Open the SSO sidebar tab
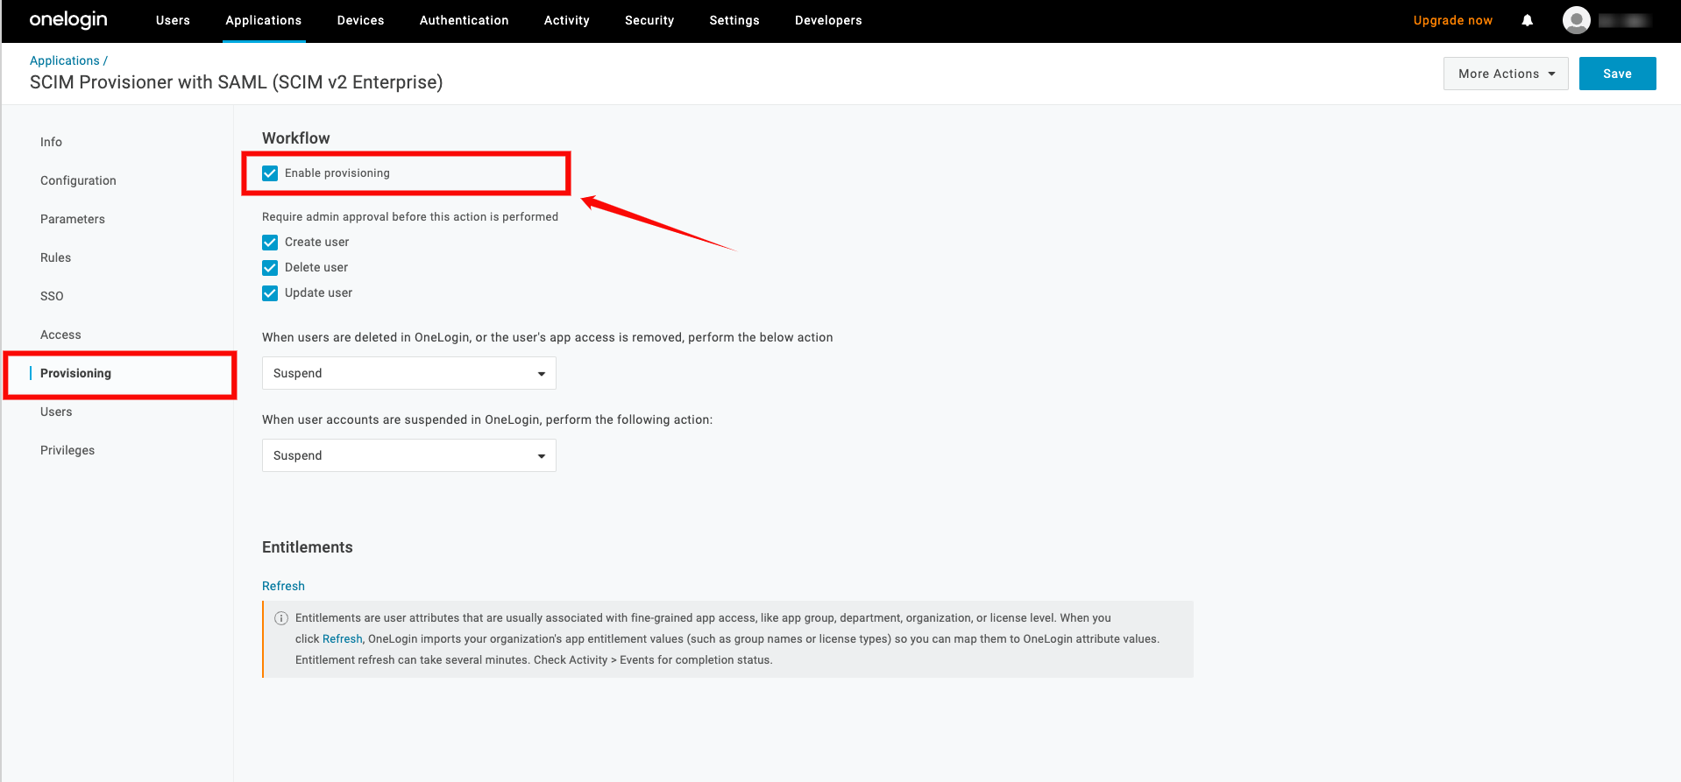1681x782 pixels. click(x=52, y=296)
